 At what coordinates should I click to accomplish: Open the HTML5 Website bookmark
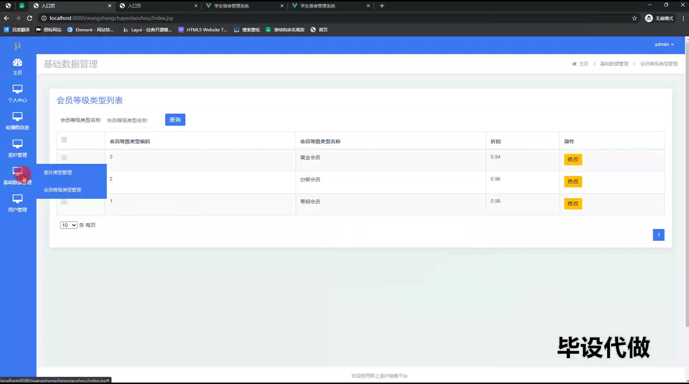point(203,30)
